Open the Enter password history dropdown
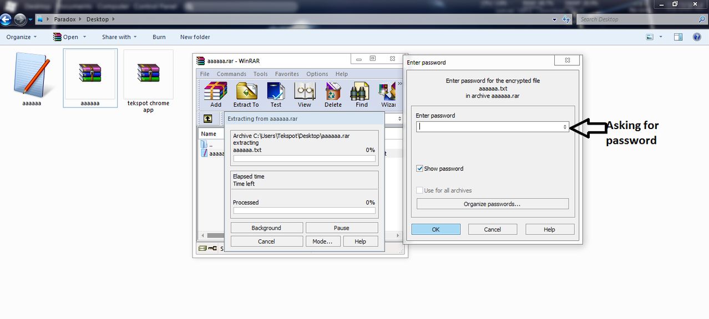Viewport: 709px width, 319px height. 565,127
